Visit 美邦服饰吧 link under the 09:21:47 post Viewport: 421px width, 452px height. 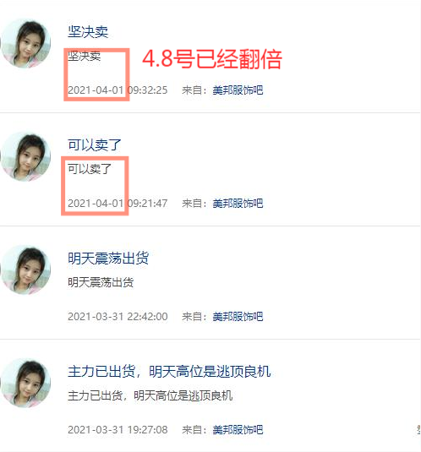(238, 204)
